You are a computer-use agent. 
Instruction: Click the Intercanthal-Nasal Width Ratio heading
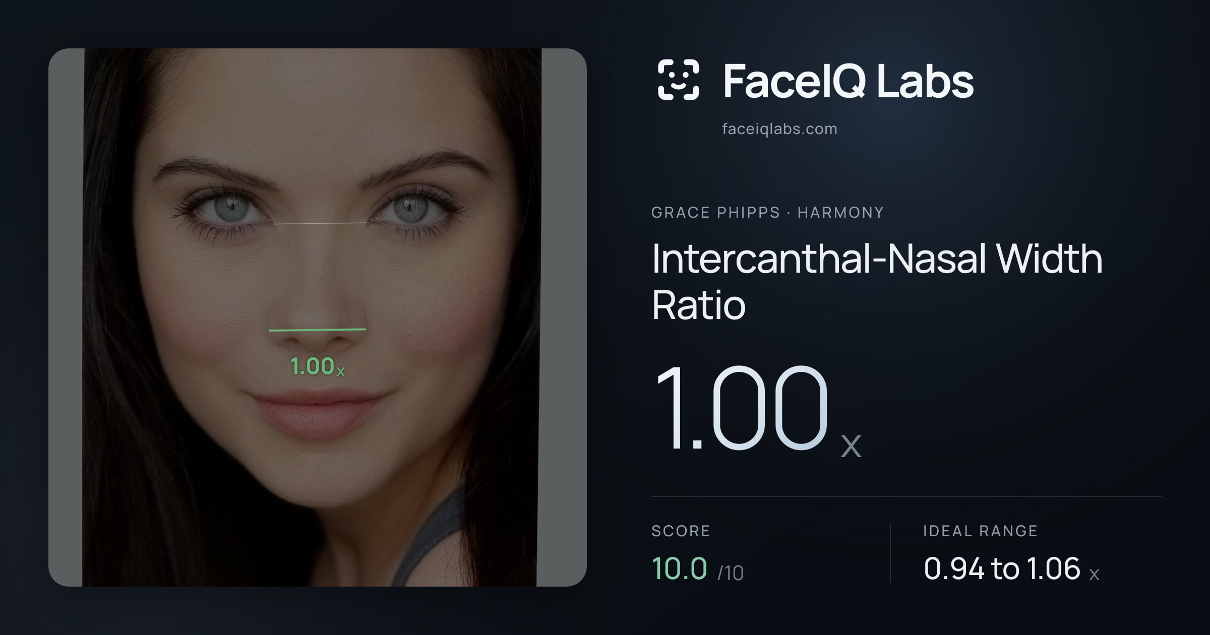pos(877,281)
